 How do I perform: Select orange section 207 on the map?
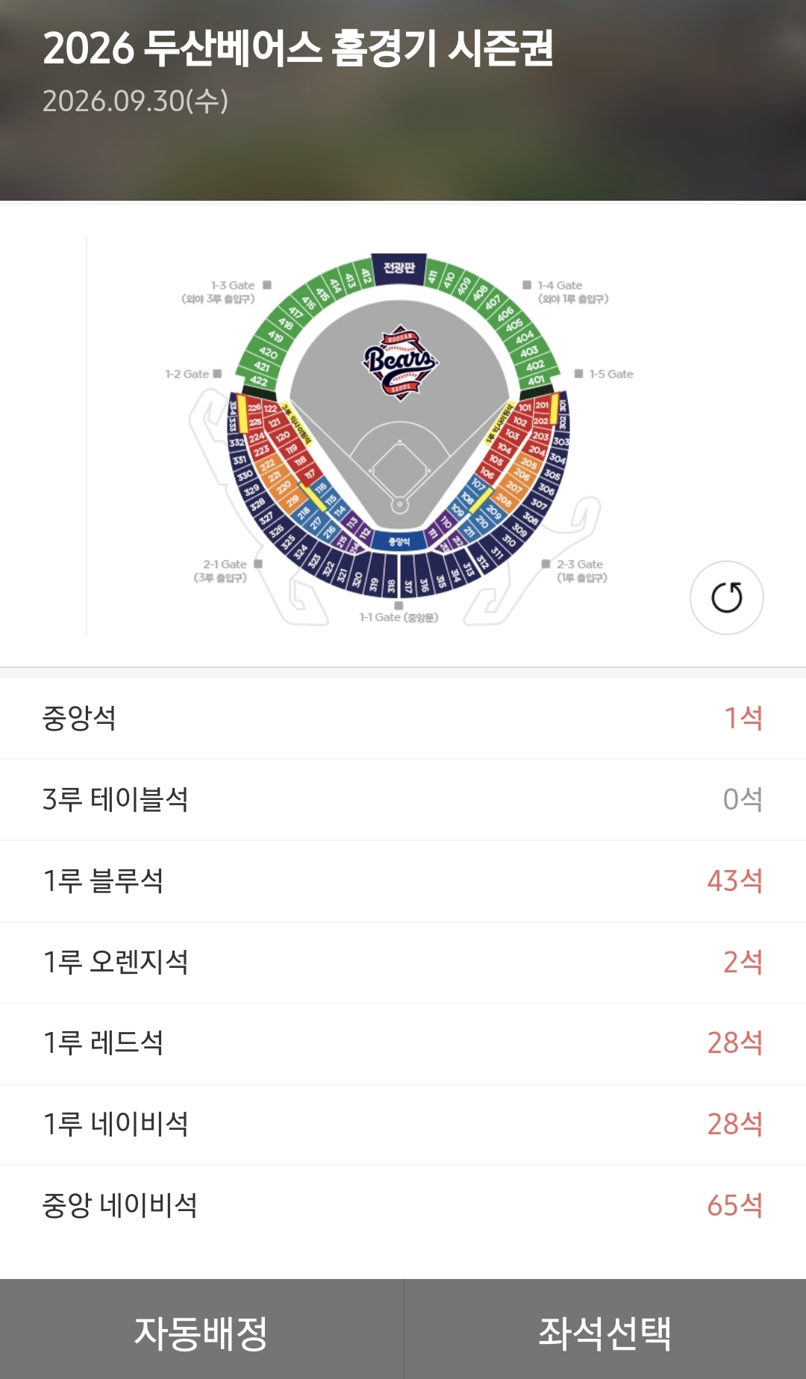point(514,487)
